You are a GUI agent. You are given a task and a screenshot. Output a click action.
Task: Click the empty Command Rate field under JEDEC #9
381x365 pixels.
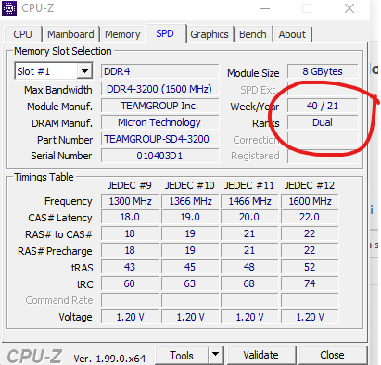pyautogui.click(x=130, y=300)
